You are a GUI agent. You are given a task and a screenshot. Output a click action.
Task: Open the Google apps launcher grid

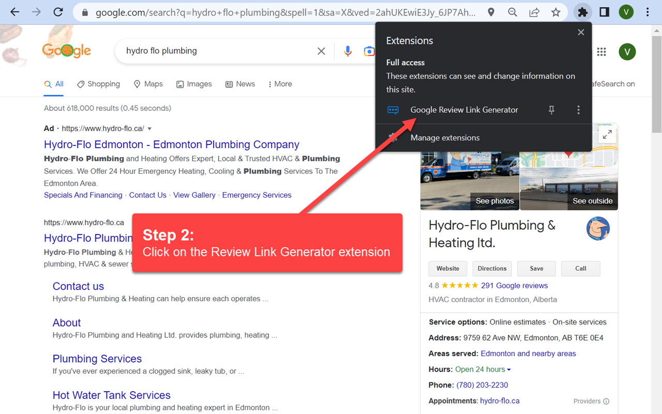[x=601, y=52]
